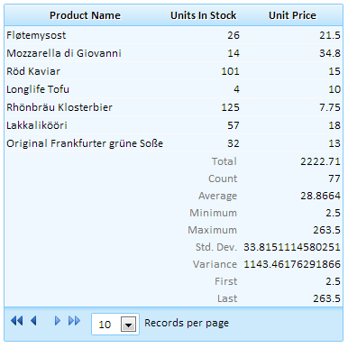Image resolution: width=348 pixels, height=348 pixels.
Task: Sort by Product Name column header
Action: (85, 15)
